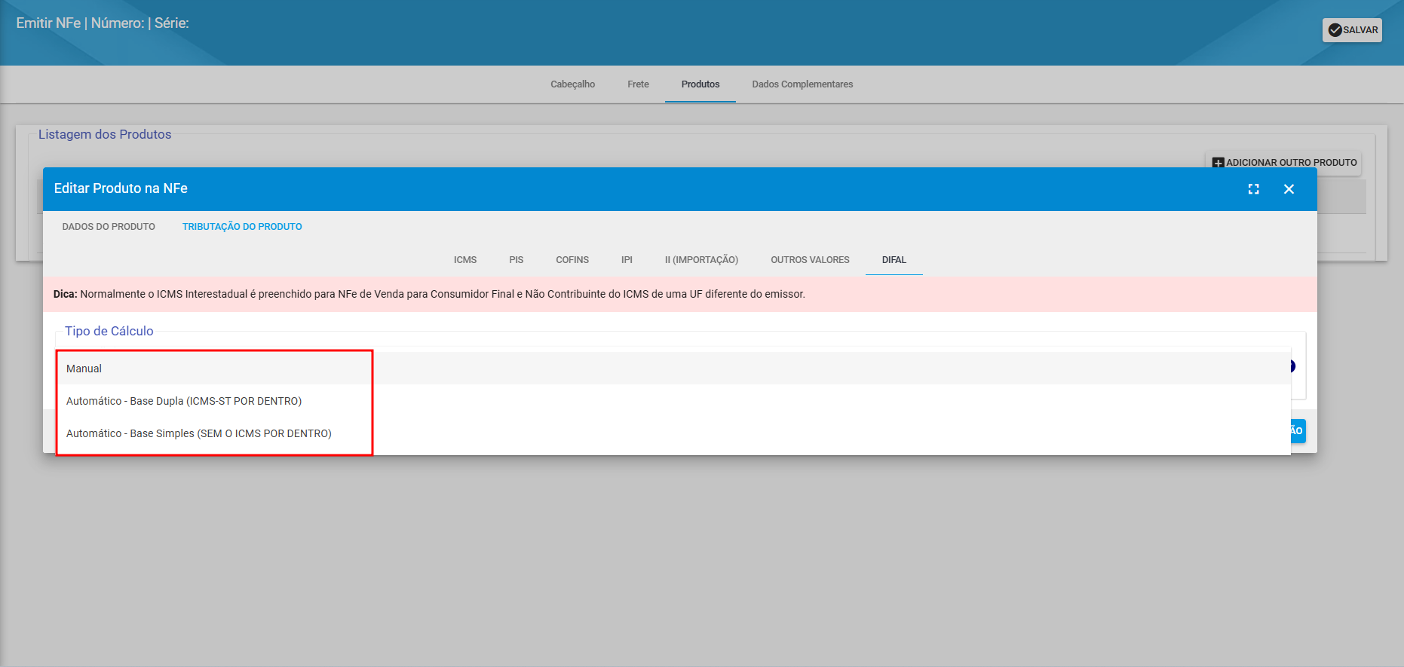Choose Automático - Base Simples option
1404x667 pixels.
point(673,433)
